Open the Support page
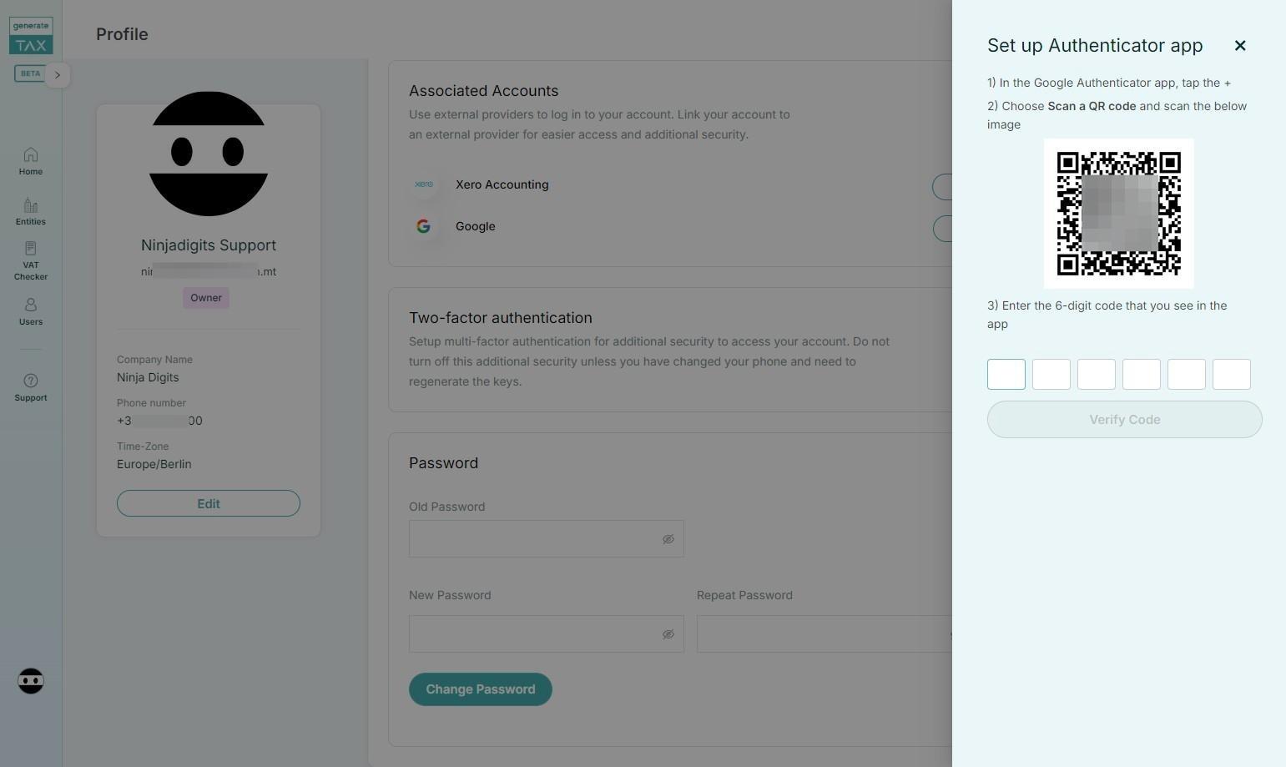This screenshot has height=767, width=1286. tap(31, 387)
